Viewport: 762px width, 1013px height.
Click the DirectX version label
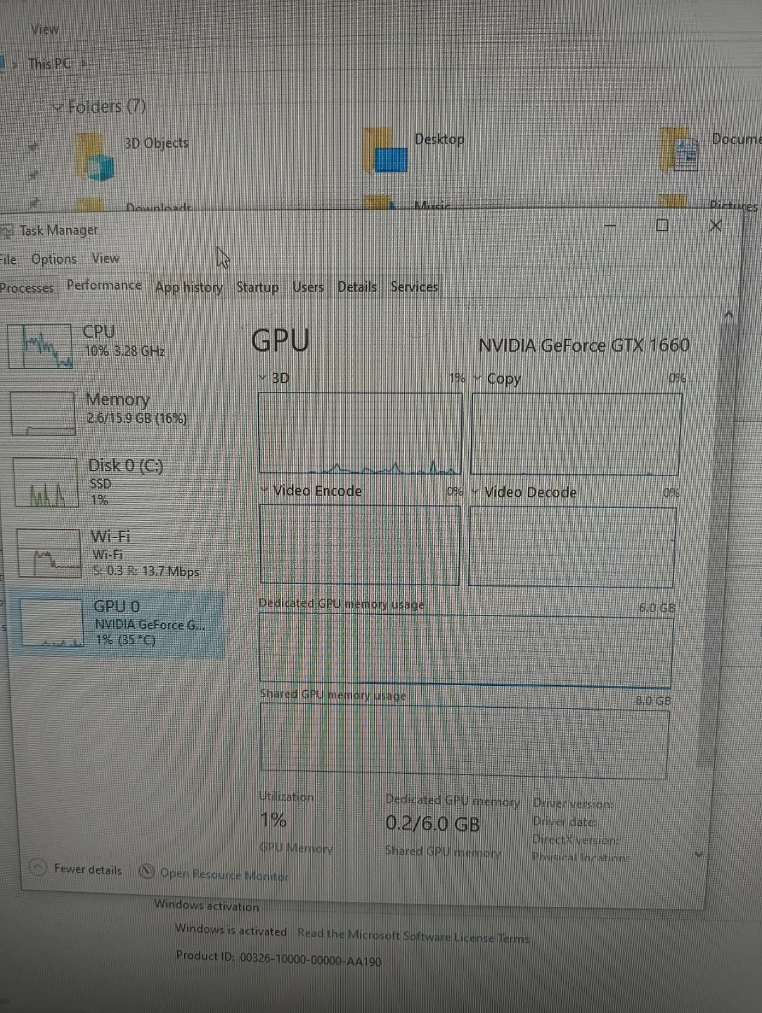[x=576, y=839]
